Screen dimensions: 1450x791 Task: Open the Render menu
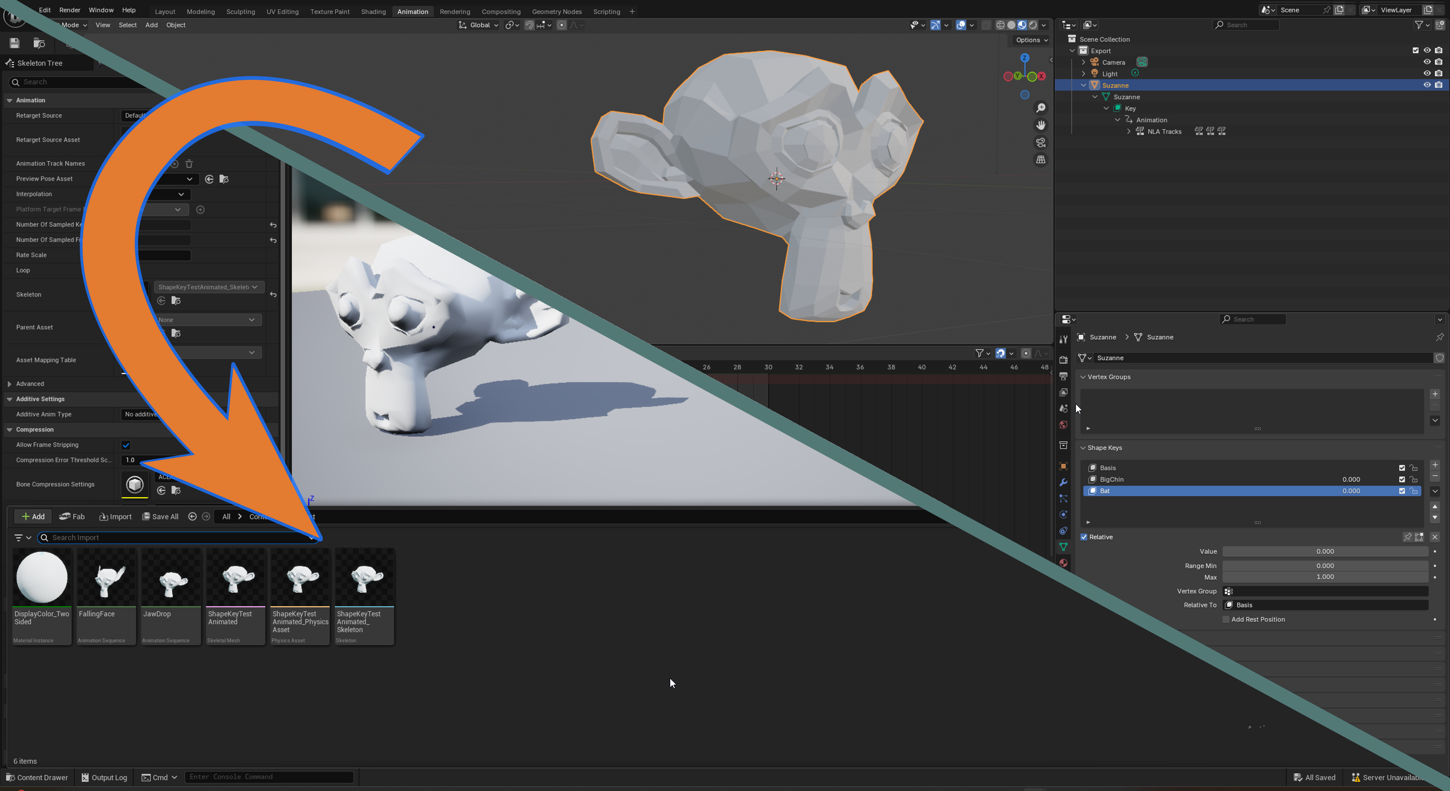[x=70, y=10]
